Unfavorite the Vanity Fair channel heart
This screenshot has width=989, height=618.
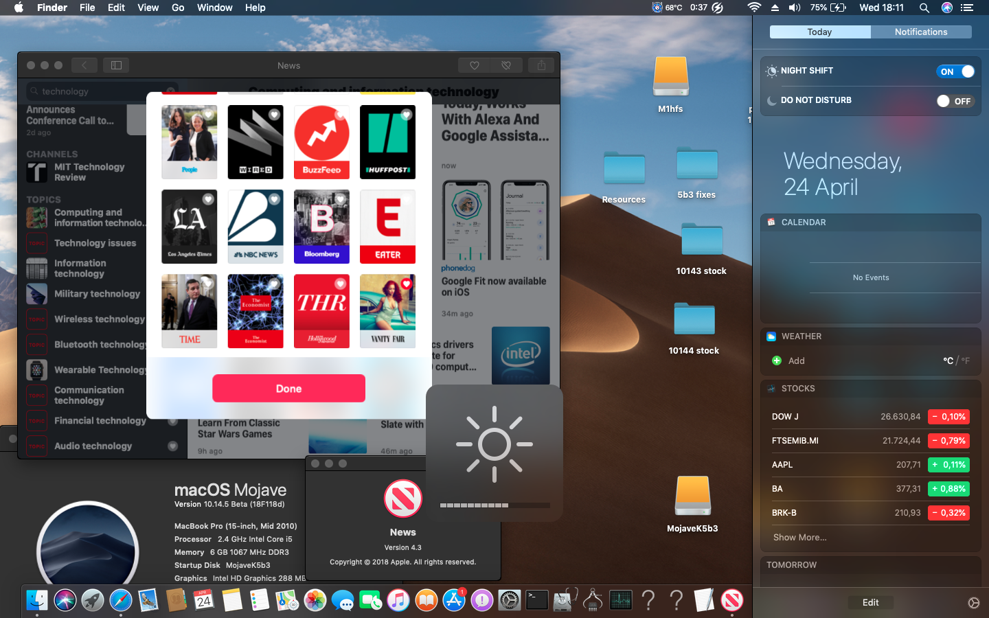[406, 284]
